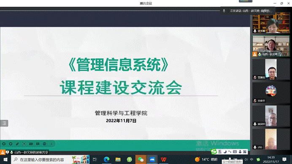Click the weather widget showing 14°C
Image resolution: width=292 pixels, height=164 pixels.
tap(206, 159)
